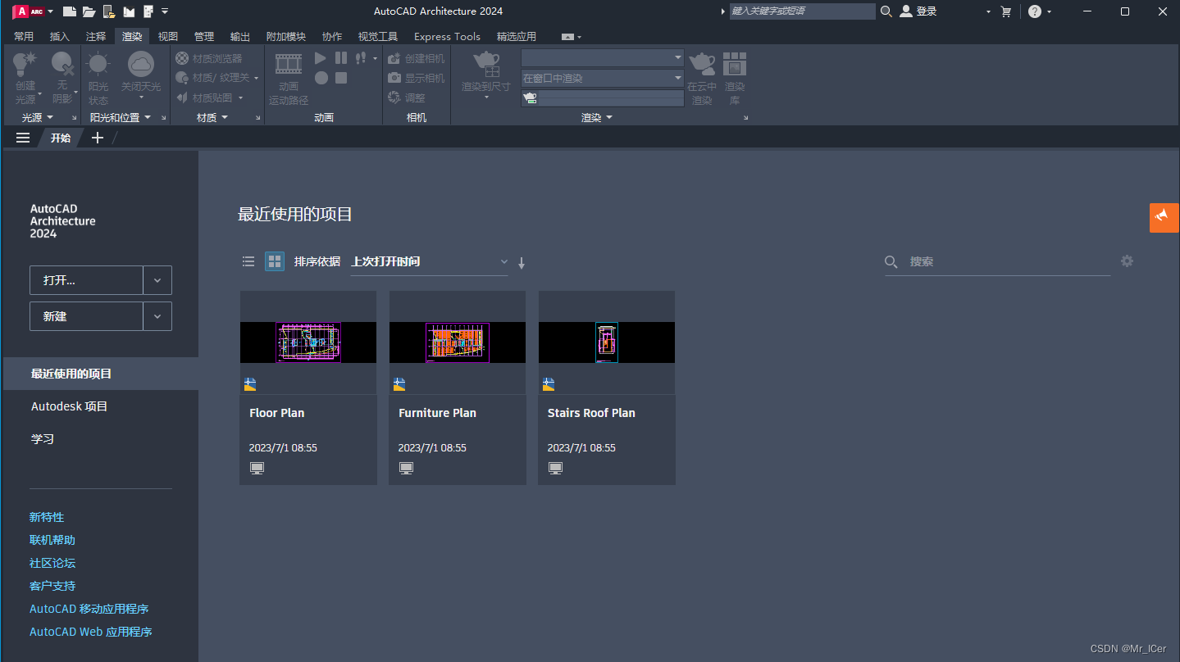The height and width of the screenshot is (662, 1180).
Task: Open the Online Help (联机帮助) link
Action: [x=52, y=540]
